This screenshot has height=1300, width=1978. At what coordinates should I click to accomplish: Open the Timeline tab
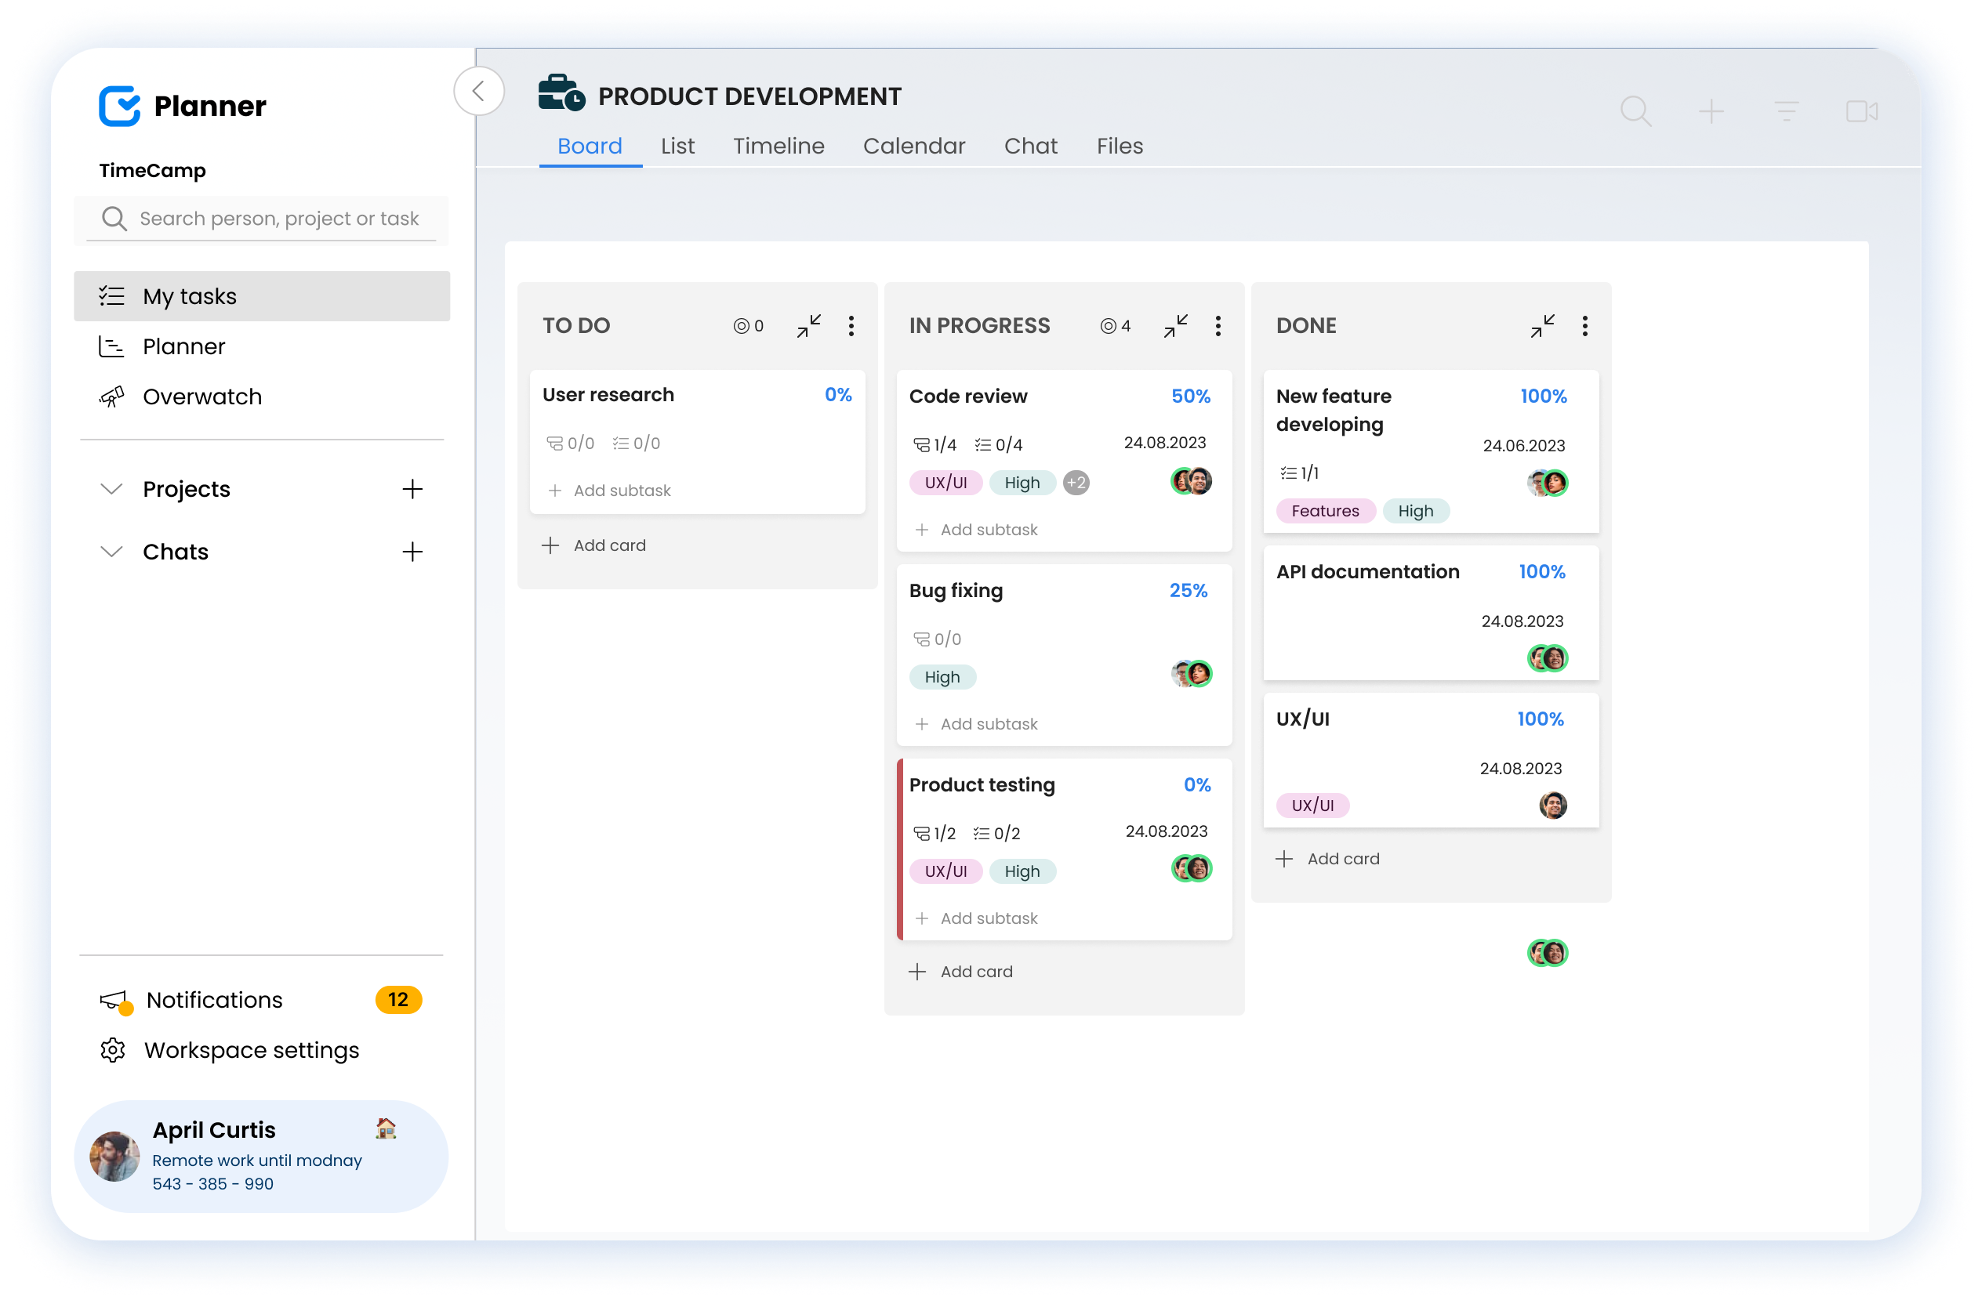point(778,147)
